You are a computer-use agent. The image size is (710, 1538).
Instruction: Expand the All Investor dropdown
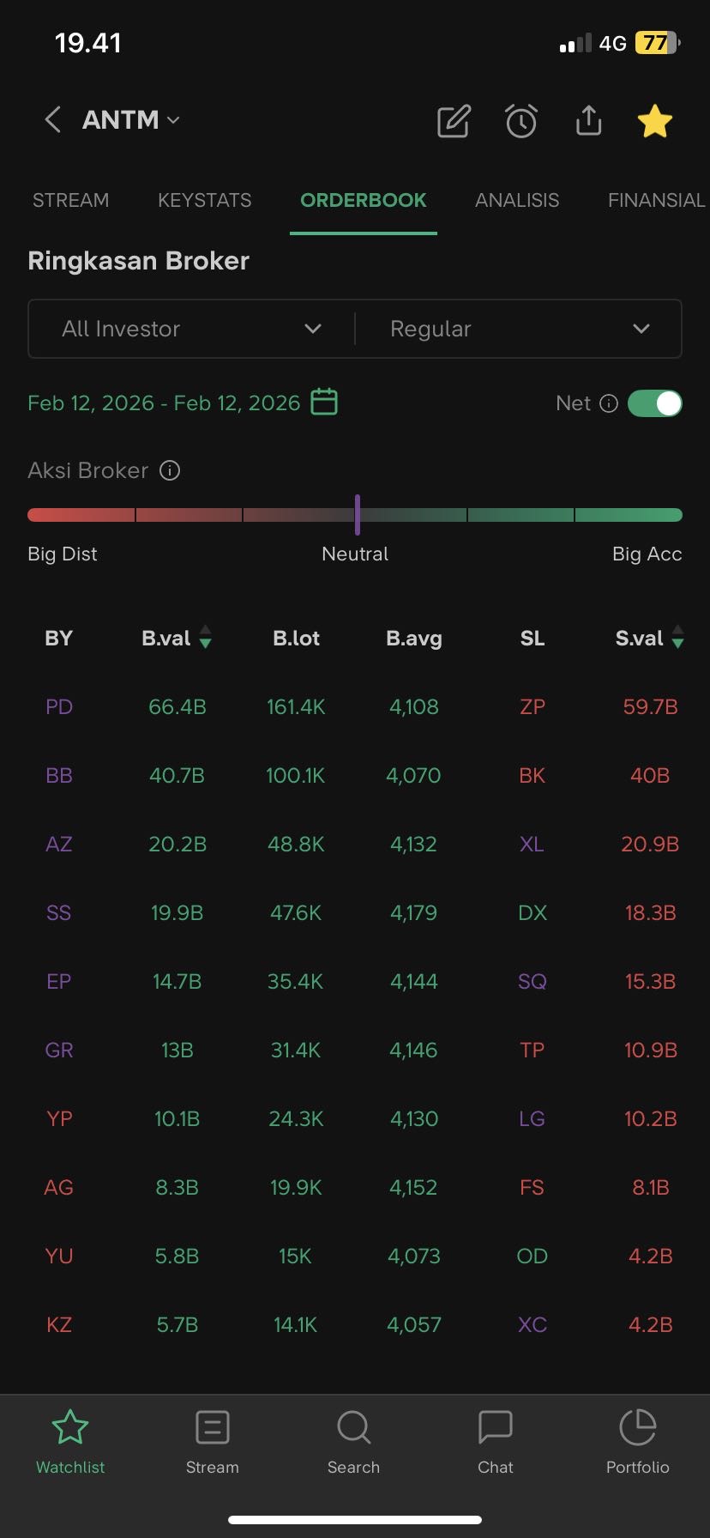tap(191, 329)
